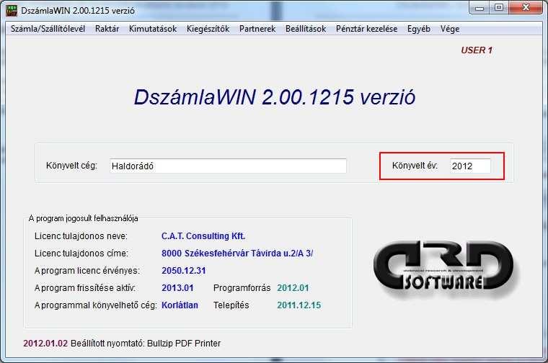The image size is (548, 363).
Task: Click the Könyvelt cég field with Haldorádó
Action: pos(228,166)
